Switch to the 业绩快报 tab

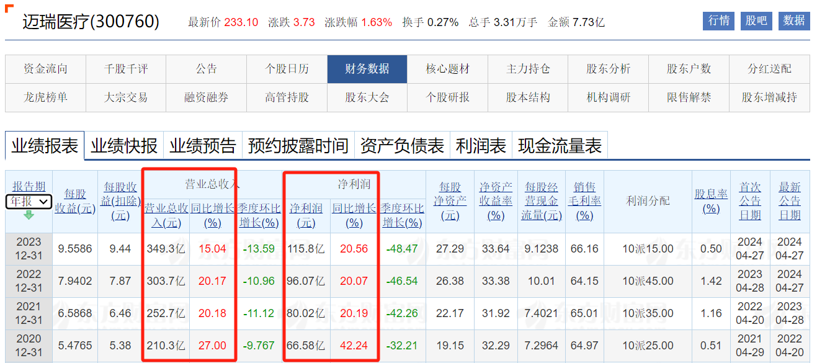click(124, 146)
